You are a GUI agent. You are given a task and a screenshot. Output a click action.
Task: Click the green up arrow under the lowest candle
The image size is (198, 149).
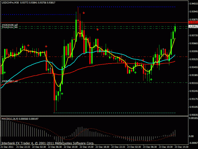pos(62,94)
